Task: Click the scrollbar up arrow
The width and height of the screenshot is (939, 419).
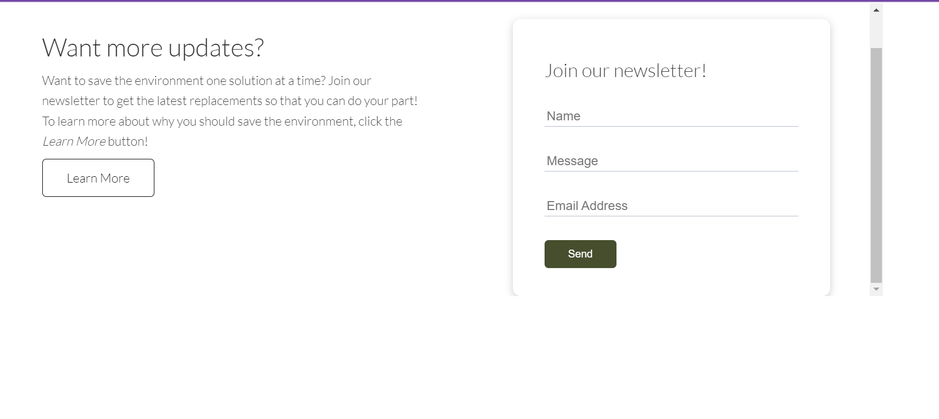Action: [876, 10]
